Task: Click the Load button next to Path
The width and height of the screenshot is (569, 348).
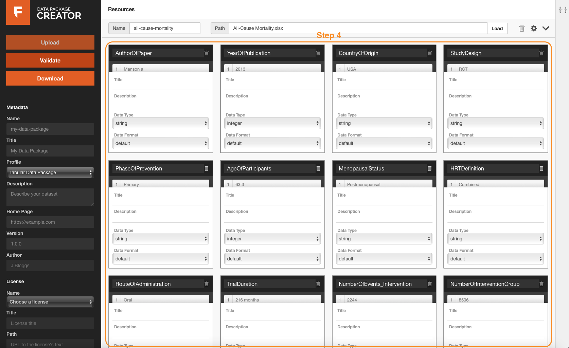Action: pyautogui.click(x=497, y=29)
